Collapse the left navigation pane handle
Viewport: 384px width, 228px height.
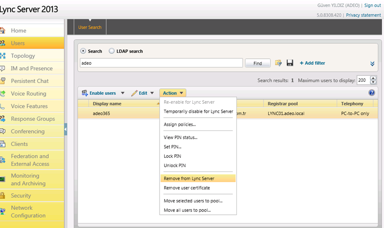point(66,129)
